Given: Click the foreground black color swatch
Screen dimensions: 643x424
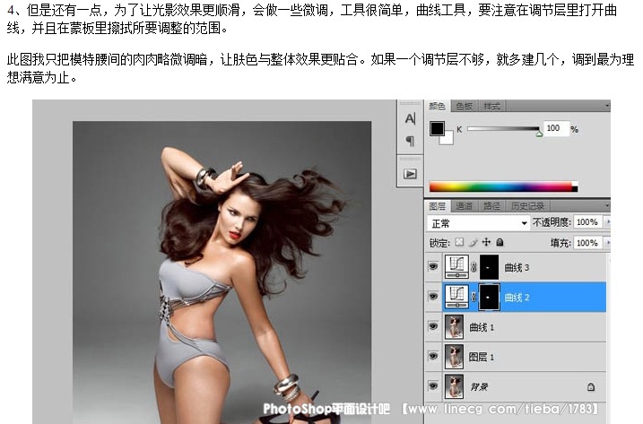Looking at the screenshot, I should [436, 129].
